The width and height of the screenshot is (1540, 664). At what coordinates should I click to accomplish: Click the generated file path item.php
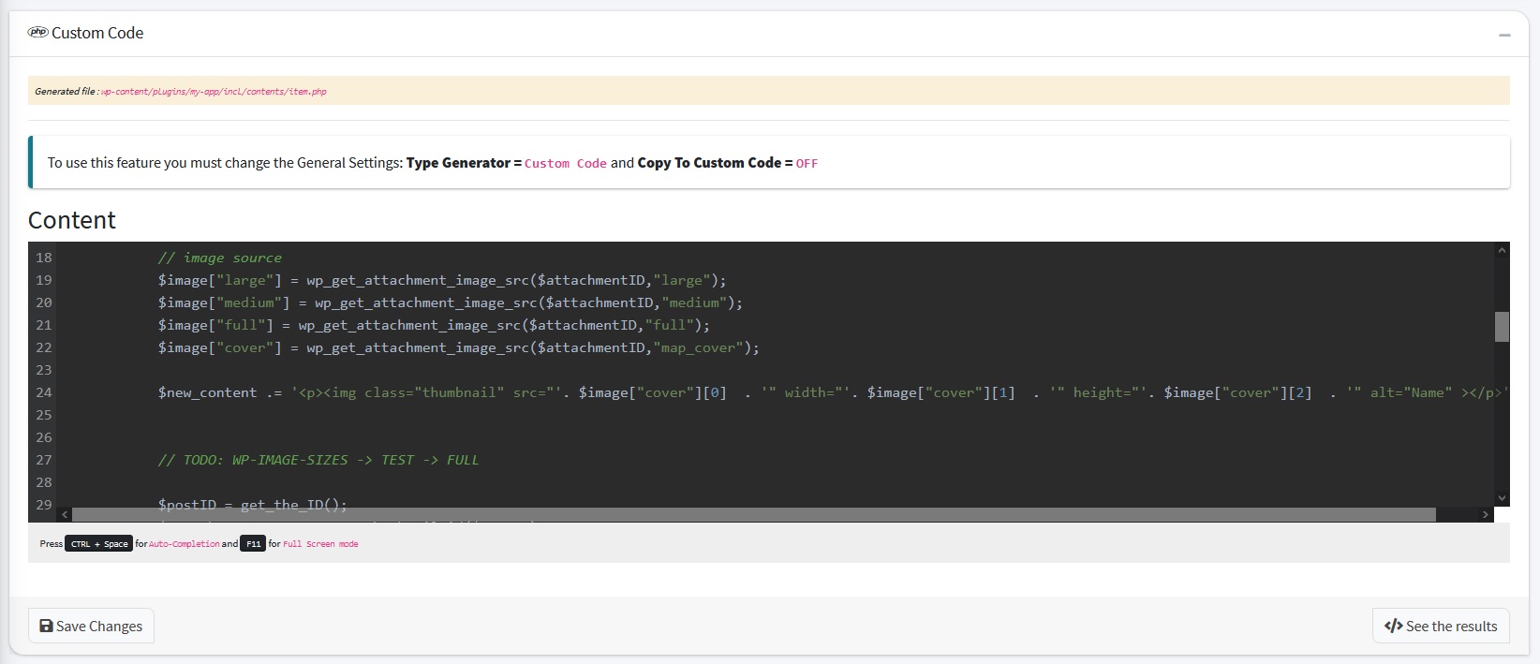point(214,92)
